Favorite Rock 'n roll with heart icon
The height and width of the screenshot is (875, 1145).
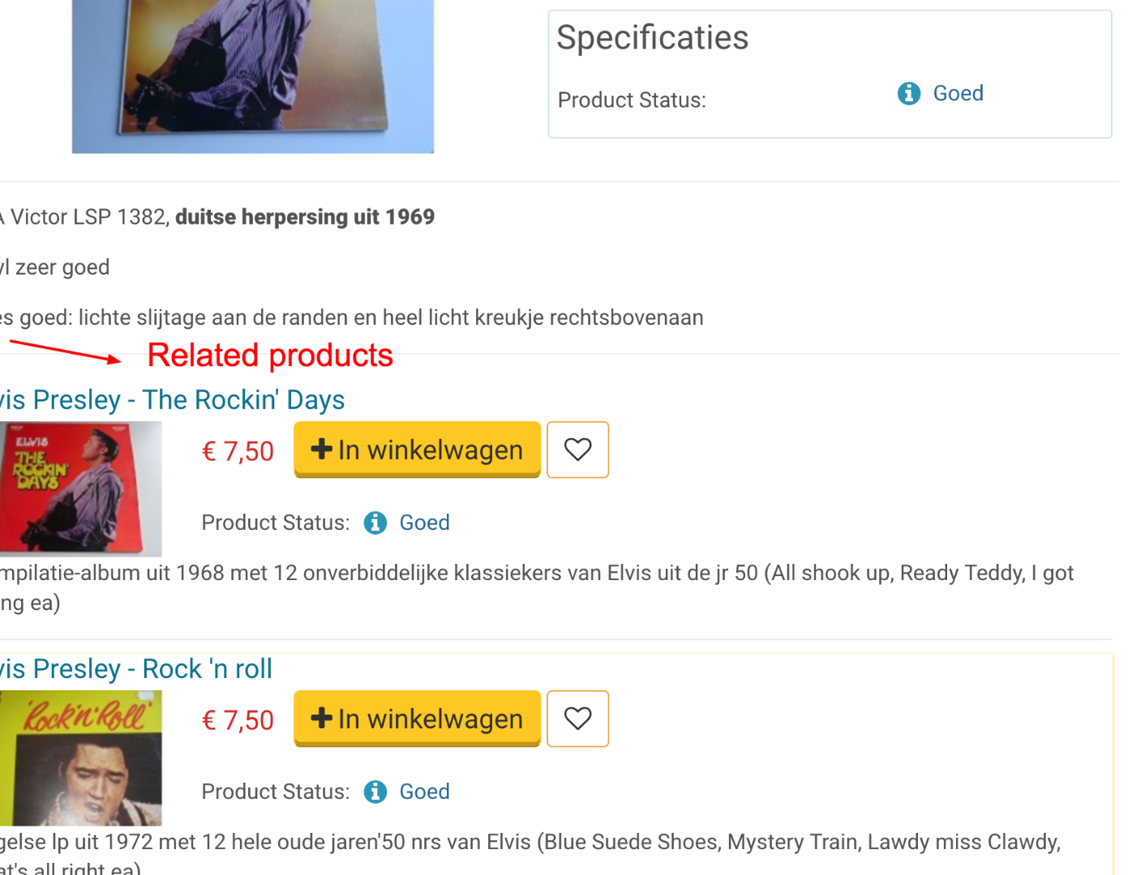tap(577, 719)
